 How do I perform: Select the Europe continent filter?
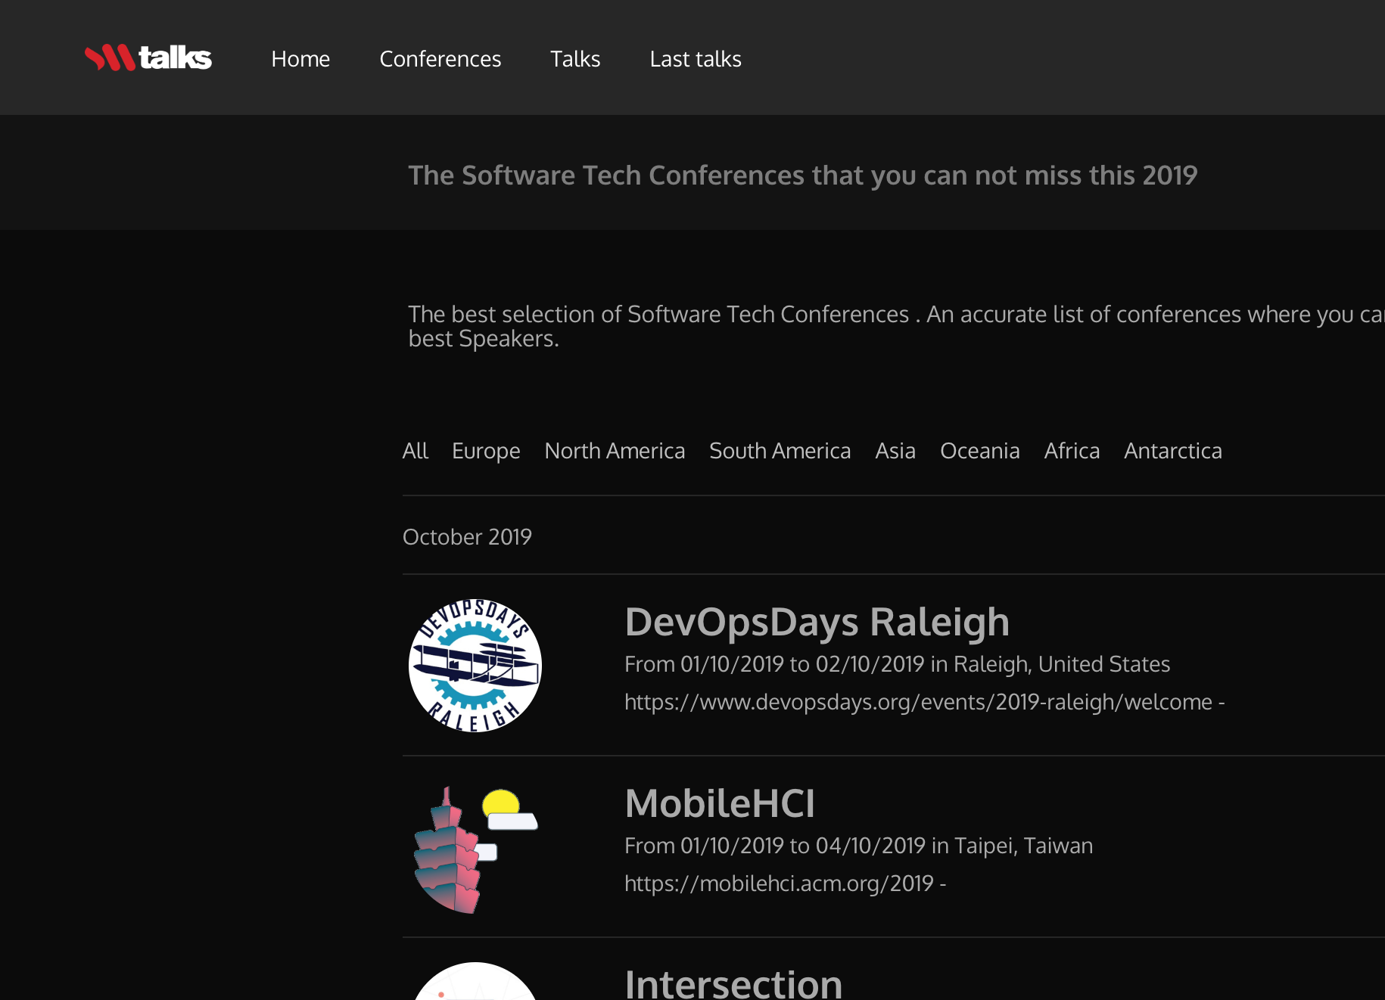[x=486, y=450]
